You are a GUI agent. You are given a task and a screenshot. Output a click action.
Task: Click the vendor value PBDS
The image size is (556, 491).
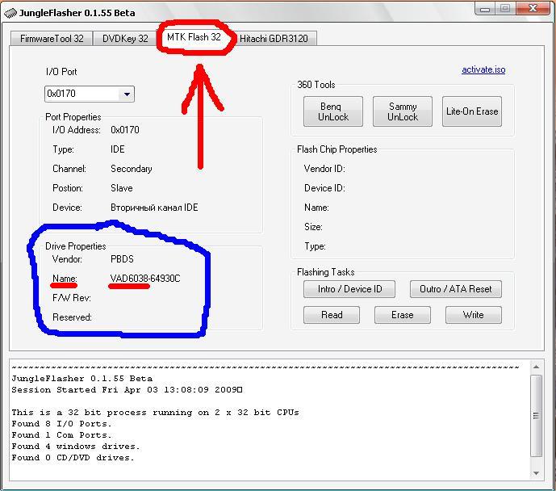point(122,259)
